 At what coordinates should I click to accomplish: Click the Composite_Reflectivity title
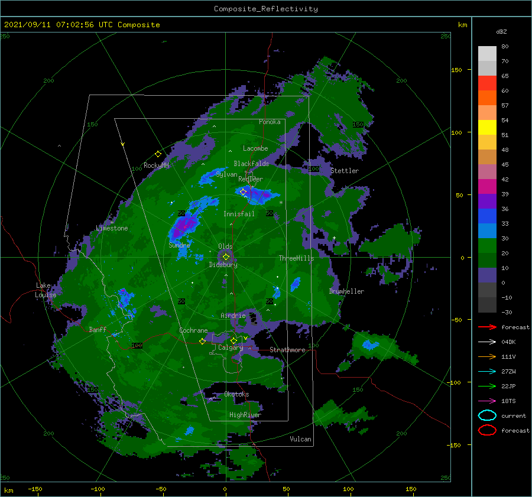coord(266,9)
